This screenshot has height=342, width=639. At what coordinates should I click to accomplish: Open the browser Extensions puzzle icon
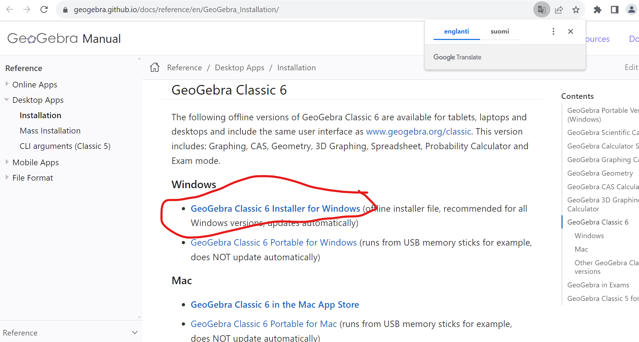click(597, 10)
